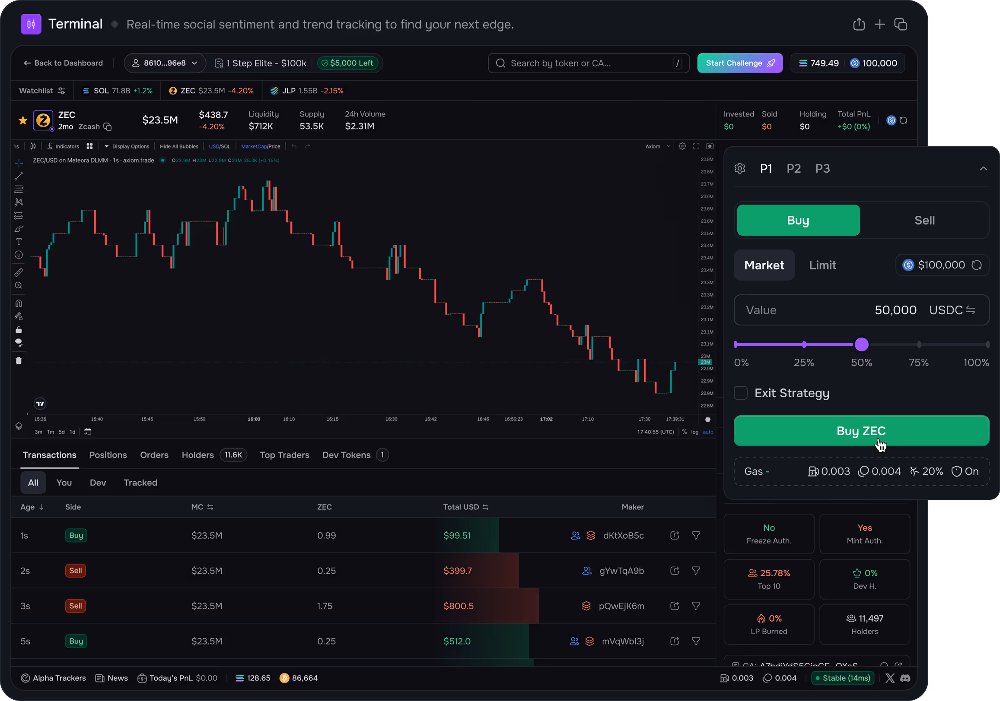Screen dimensions: 1000x701
Task: Open the Holders tab
Action: point(198,455)
